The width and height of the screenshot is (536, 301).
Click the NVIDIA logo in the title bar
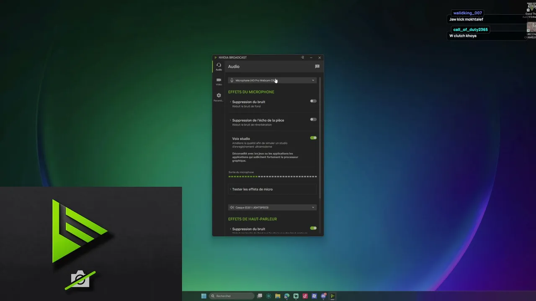point(216,58)
